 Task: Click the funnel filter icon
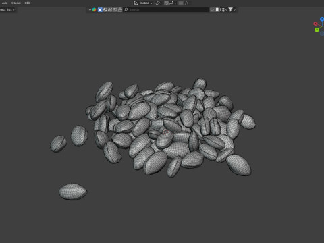point(230,9)
